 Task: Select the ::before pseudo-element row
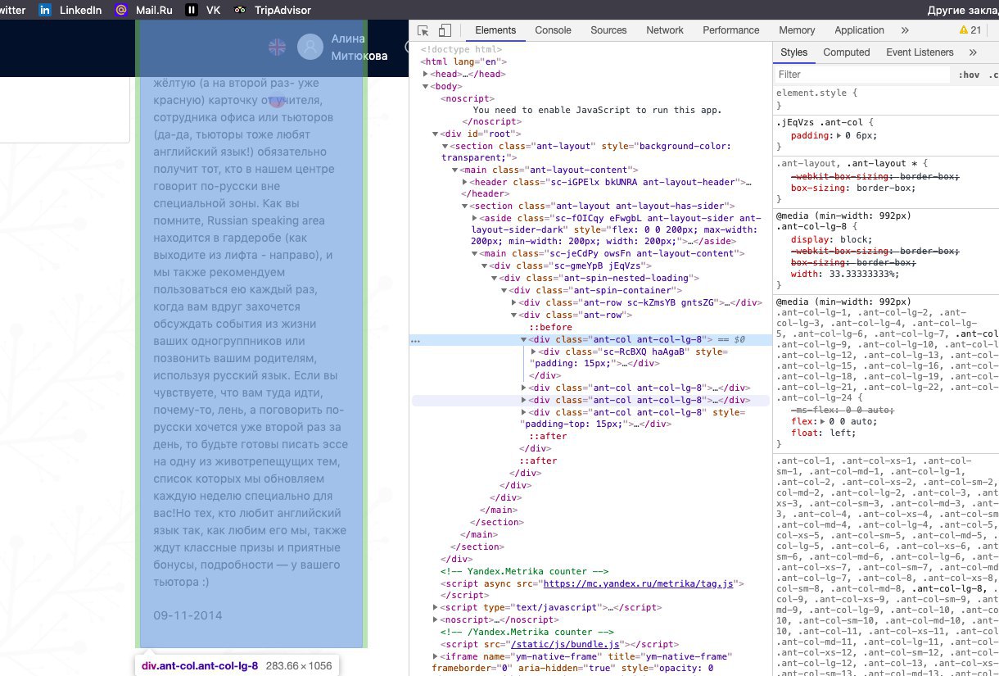[549, 327]
